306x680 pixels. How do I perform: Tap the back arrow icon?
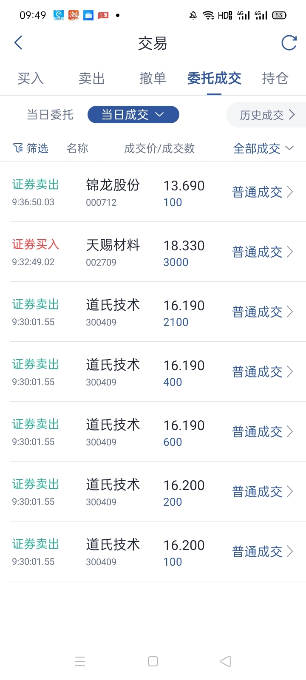[x=18, y=43]
